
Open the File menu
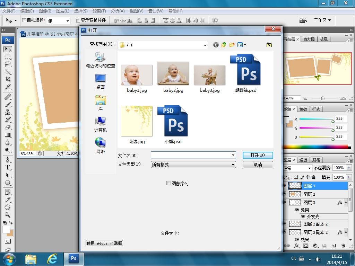point(9,11)
